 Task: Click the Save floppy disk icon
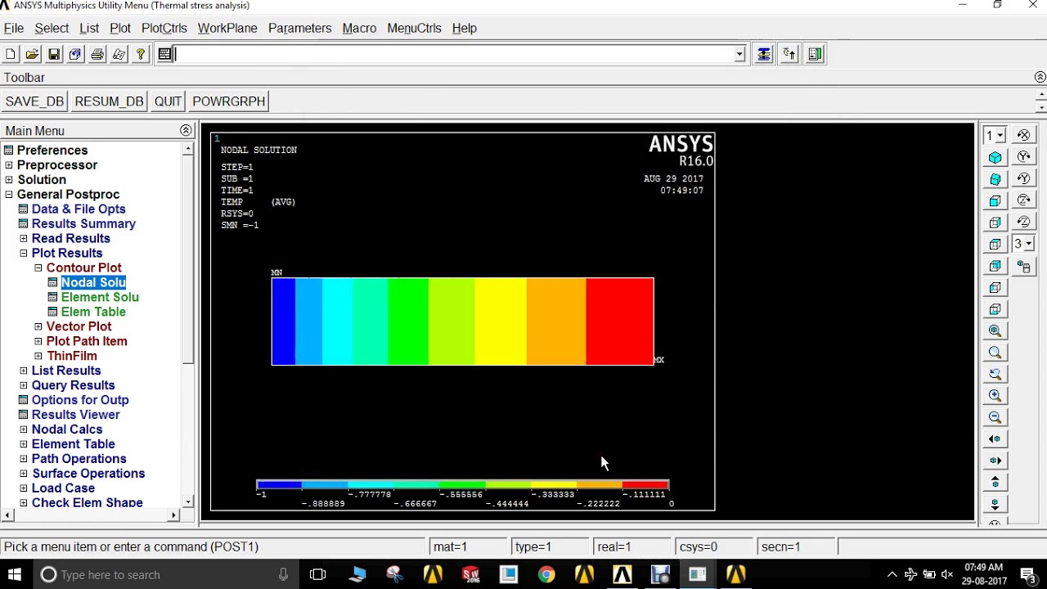(54, 55)
